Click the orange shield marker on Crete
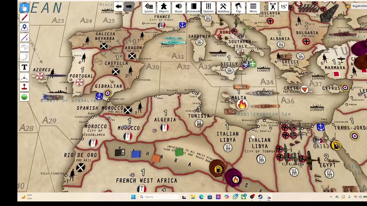This screenshot has width=367, height=206. click(304, 90)
